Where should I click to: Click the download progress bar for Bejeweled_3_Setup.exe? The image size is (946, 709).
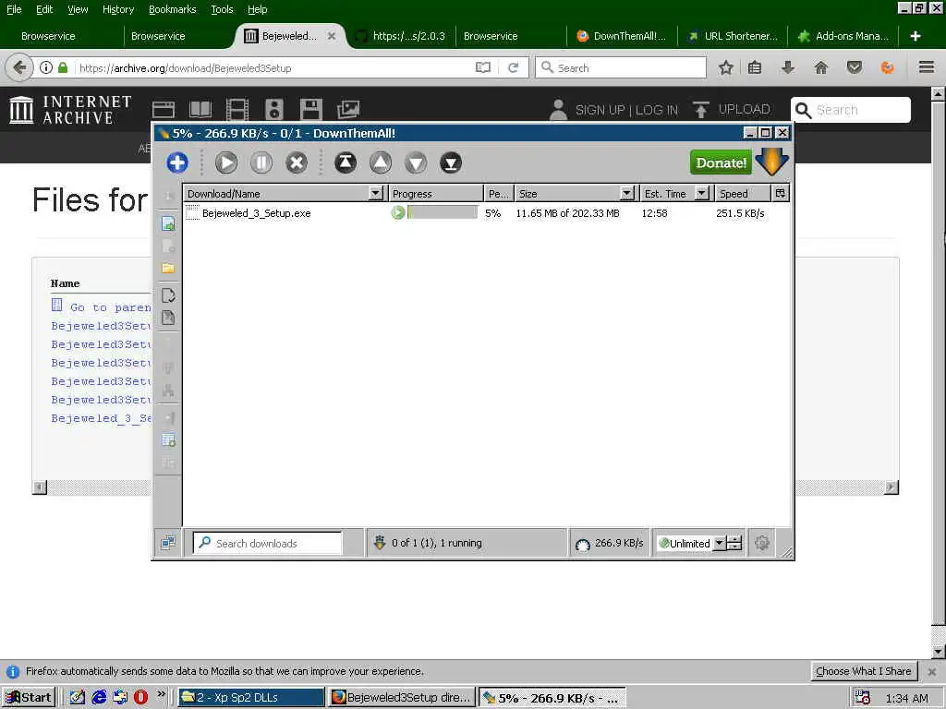443,212
